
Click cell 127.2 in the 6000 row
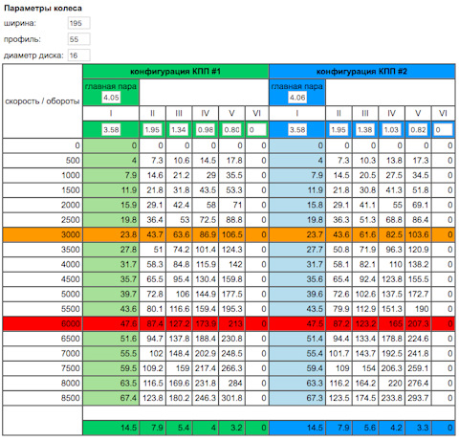[179, 323]
